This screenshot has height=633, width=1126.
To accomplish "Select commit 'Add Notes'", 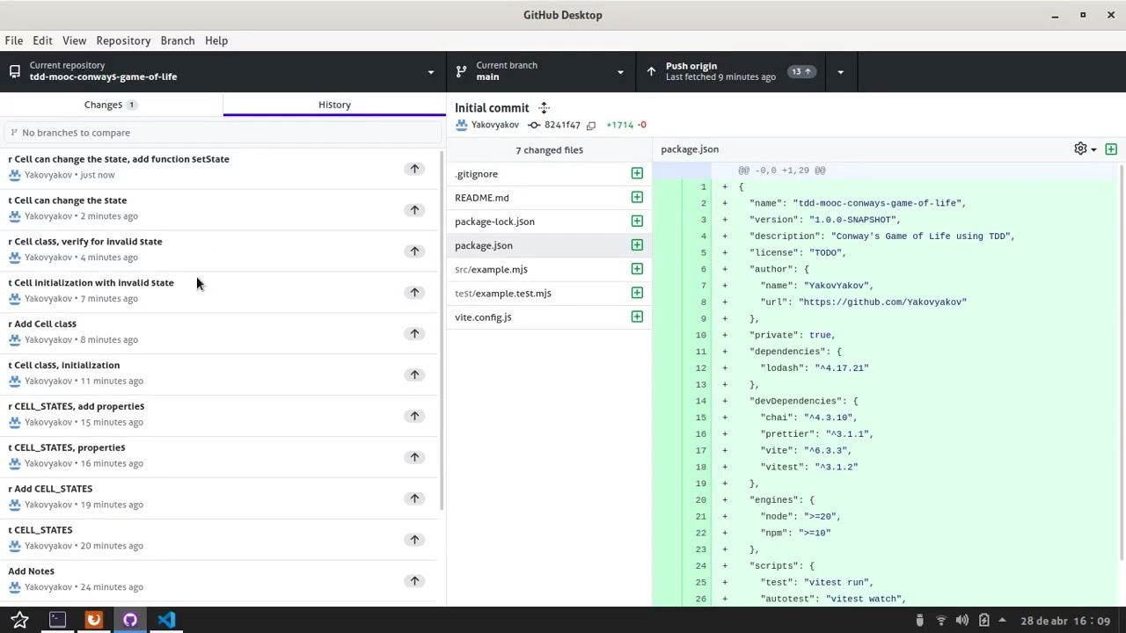I will click(218, 580).
